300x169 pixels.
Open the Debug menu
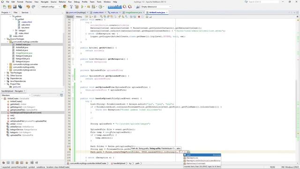pyautogui.click(x=77, y=2)
